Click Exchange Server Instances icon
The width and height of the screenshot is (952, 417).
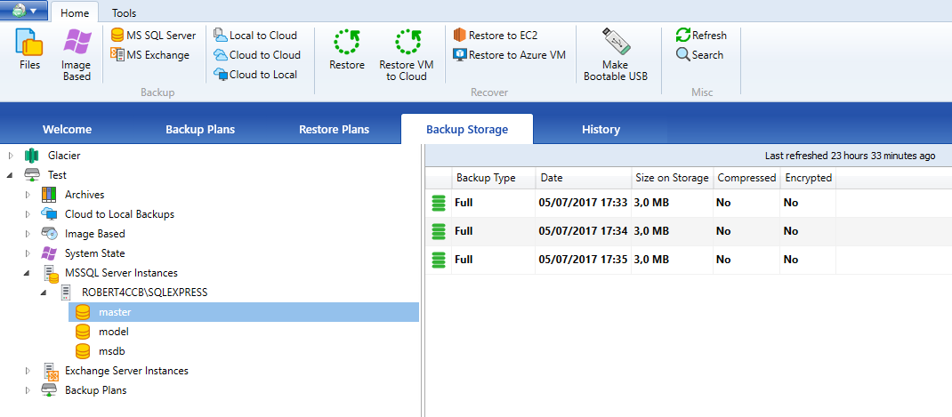(51, 372)
